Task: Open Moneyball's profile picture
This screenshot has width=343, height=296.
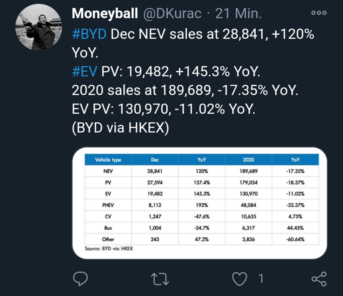Action: (x=39, y=28)
